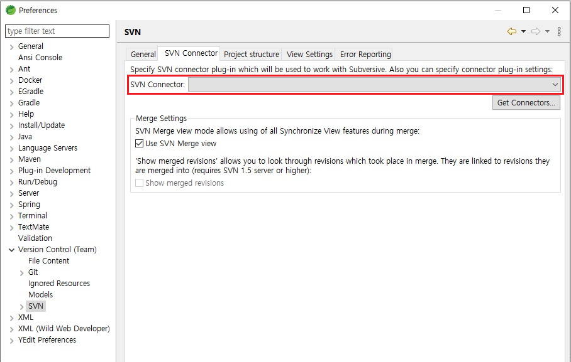Close the Preferences window
The width and height of the screenshot is (571, 362).
coord(555,10)
